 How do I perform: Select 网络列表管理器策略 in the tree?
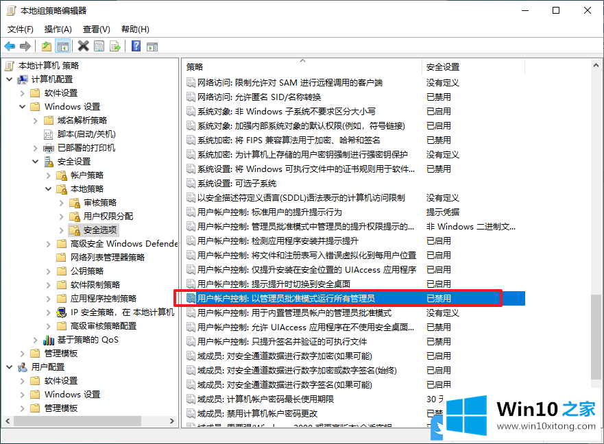(108, 258)
